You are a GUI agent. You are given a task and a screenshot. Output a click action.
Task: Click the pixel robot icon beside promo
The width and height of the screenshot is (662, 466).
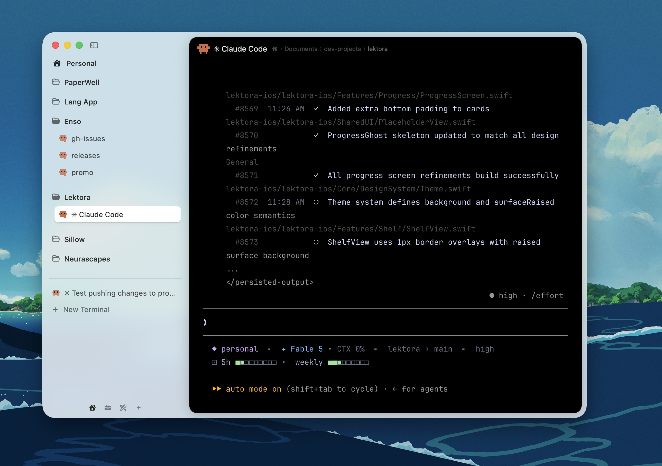(63, 172)
